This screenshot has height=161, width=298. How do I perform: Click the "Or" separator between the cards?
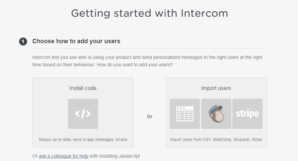pyautogui.click(x=149, y=116)
